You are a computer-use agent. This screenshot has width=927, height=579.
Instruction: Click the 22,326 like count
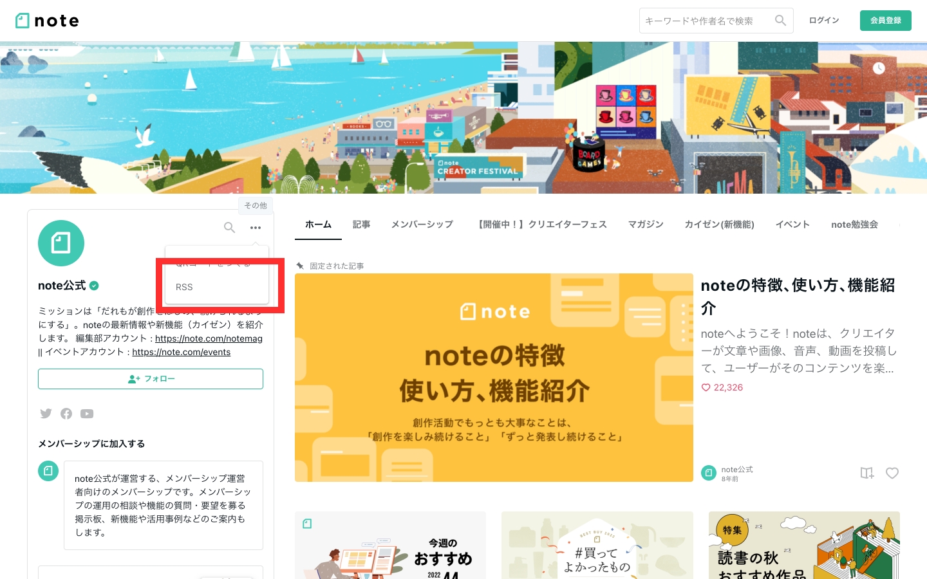tap(728, 387)
